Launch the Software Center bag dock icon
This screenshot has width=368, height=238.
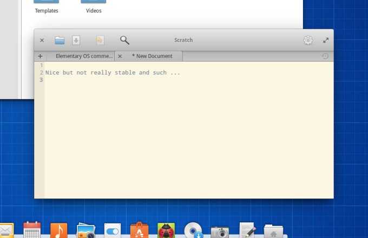(x=139, y=230)
